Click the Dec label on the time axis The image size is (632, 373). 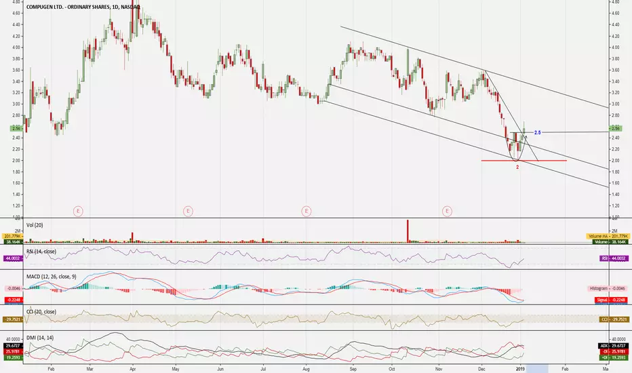pyautogui.click(x=481, y=368)
